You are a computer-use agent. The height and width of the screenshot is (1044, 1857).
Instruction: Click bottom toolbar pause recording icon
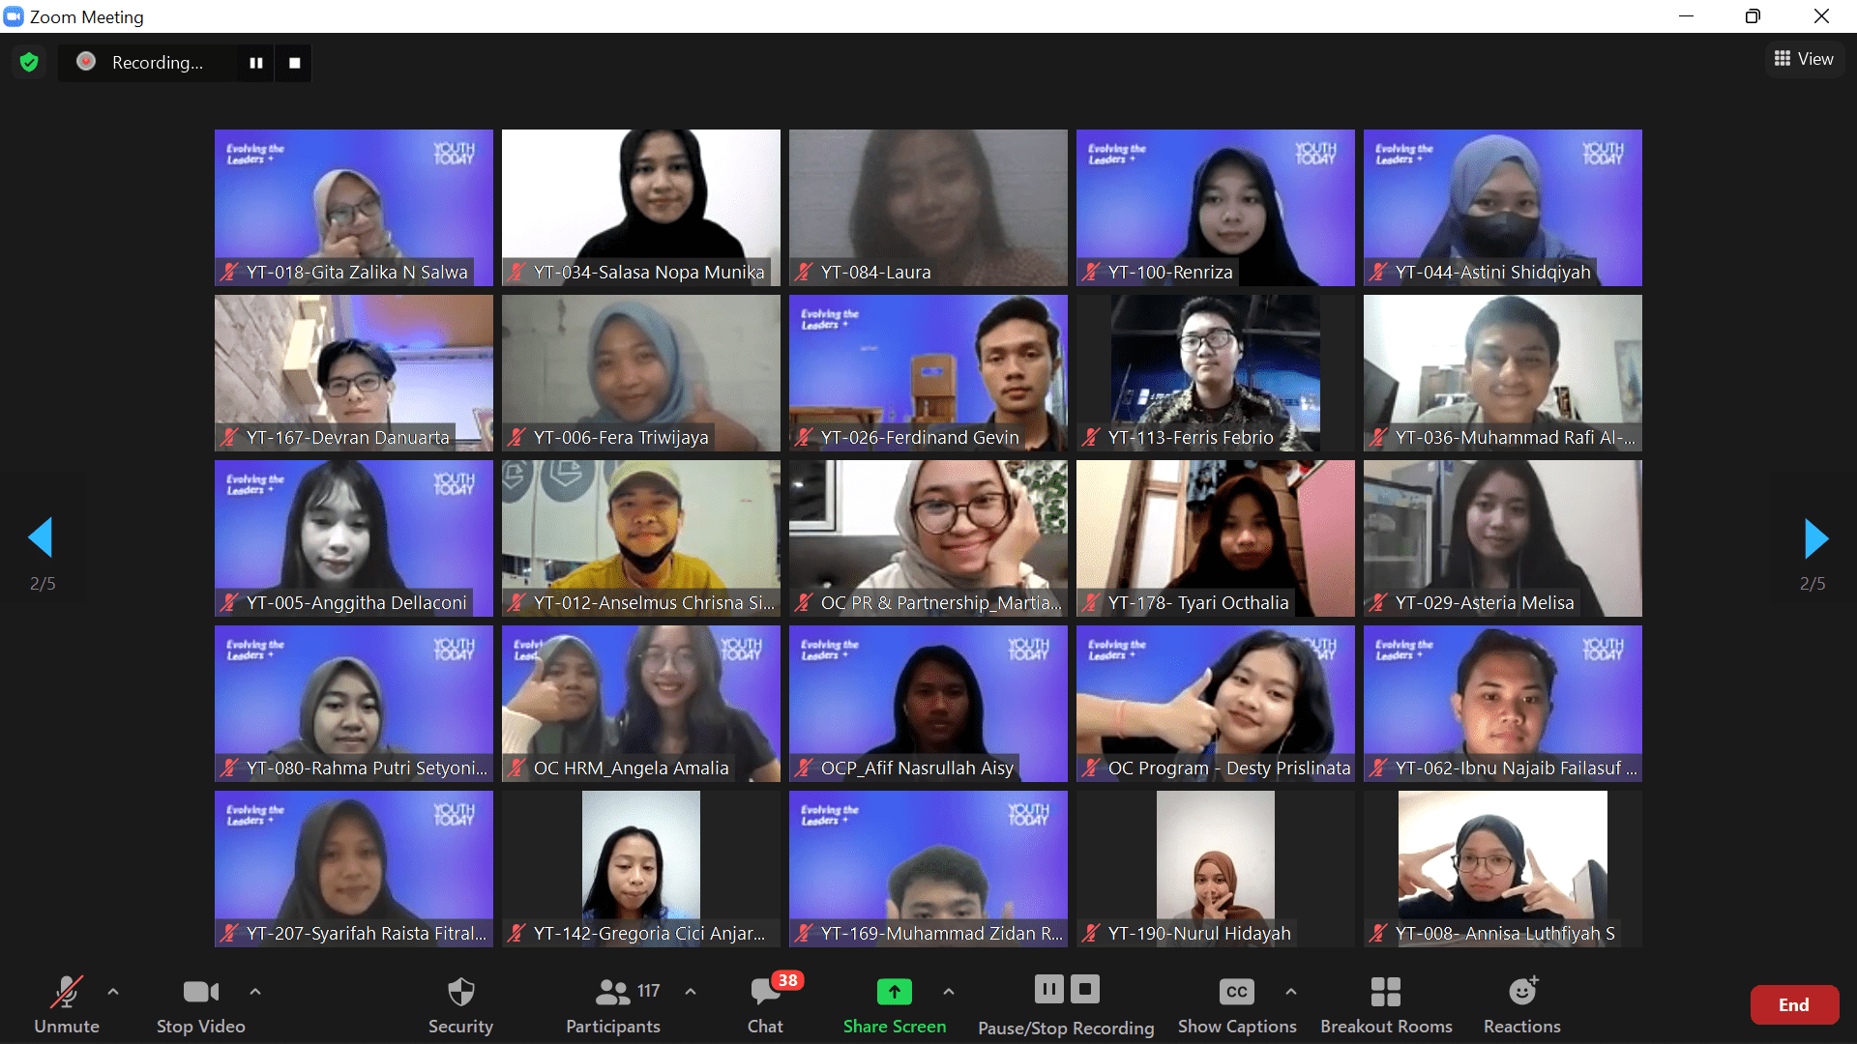[x=1048, y=989]
